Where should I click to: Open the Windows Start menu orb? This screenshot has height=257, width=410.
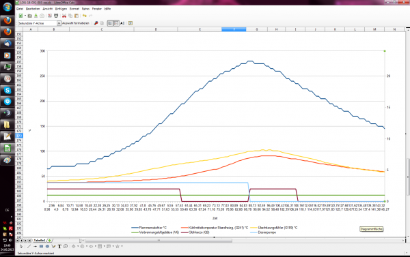click(x=8, y=7)
